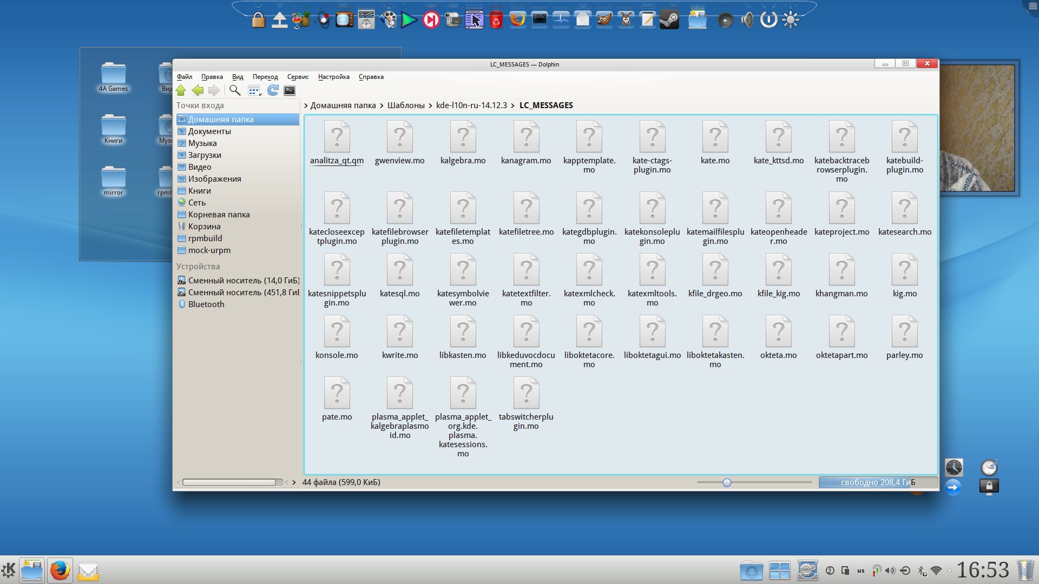Image resolution: width=1039 pixels, height=584 pixels.
Task: Click the Places panel horizontal scrollbar
Action: [x=229, y=482]
